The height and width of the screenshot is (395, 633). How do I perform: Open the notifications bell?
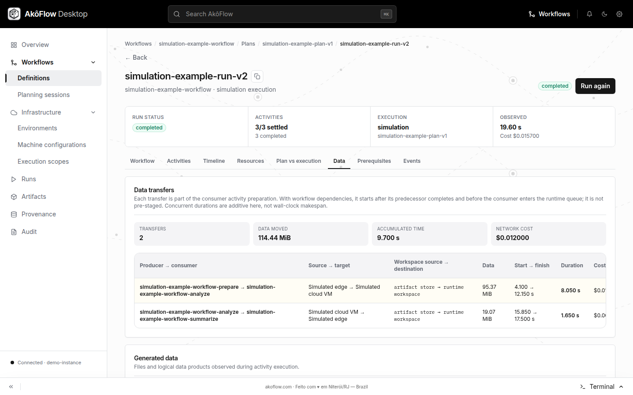pyautogui.click(x=589, y=14)
